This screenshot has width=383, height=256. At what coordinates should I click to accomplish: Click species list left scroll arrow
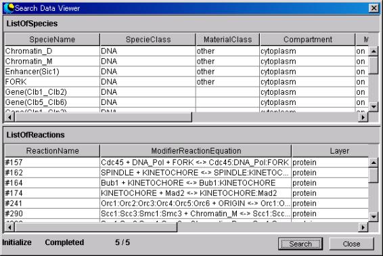(x=9, y=118)
